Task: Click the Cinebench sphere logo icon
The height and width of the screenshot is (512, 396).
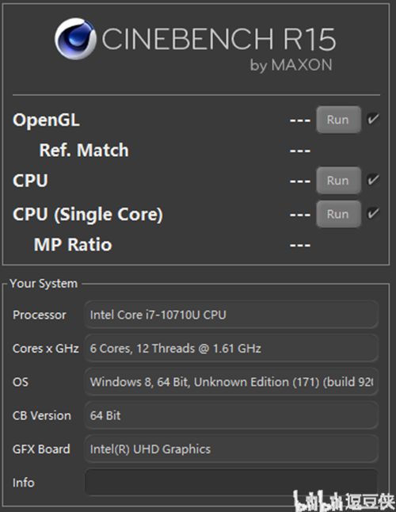Action: click(75, 39)
